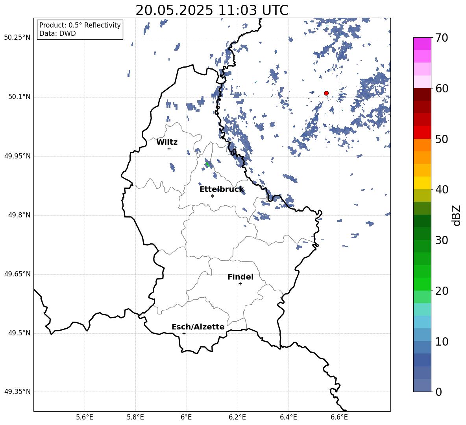Click the 49.35°N latitude tick label
466x425 pixels.
(x=17, y=392)
